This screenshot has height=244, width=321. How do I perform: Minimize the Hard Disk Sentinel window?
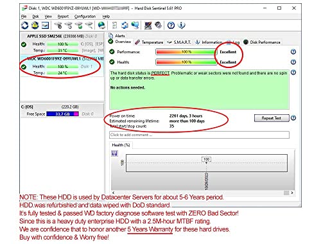pyautogui.click(x=265, y=8)
